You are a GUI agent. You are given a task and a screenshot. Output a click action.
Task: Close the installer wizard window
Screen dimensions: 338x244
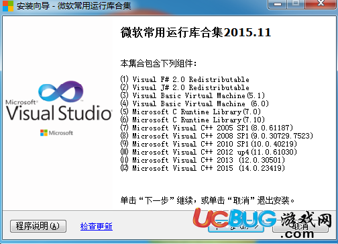[321, 4]
